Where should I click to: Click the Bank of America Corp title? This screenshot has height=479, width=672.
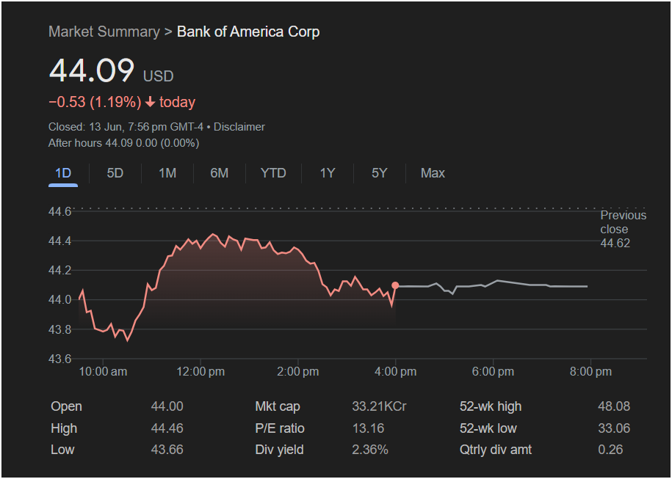[x=248, y=32]
